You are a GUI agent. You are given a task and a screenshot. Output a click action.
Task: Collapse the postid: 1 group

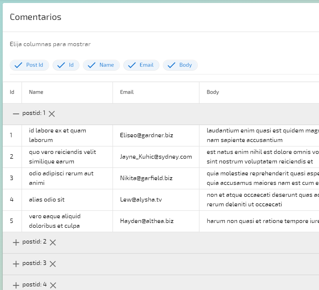[x=16, y=114]
